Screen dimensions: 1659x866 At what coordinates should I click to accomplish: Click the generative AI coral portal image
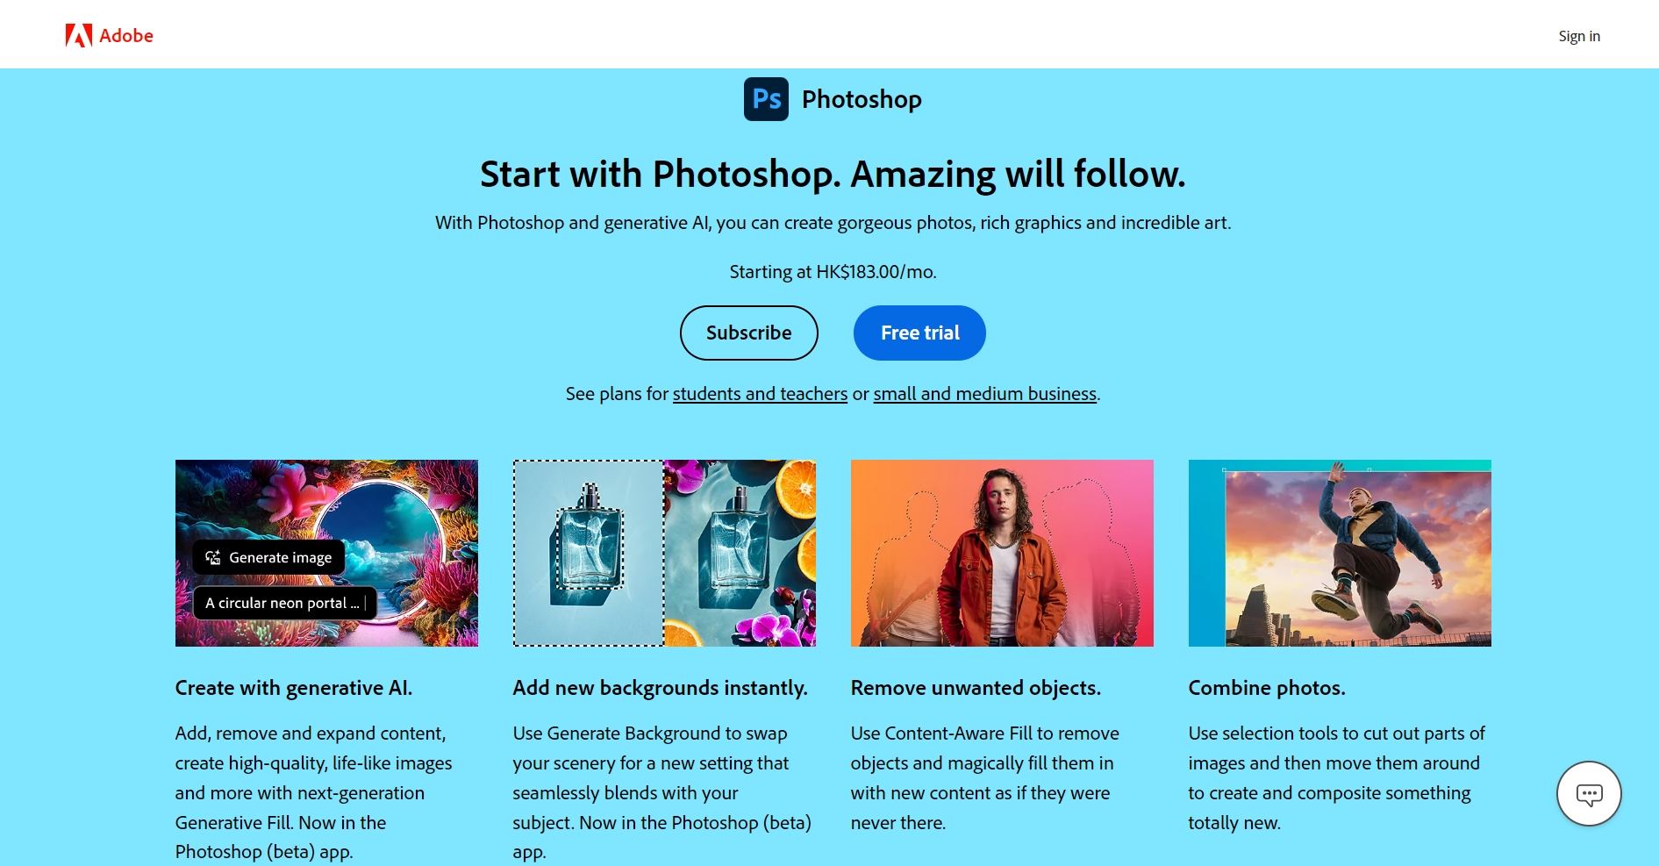(326, 553)
